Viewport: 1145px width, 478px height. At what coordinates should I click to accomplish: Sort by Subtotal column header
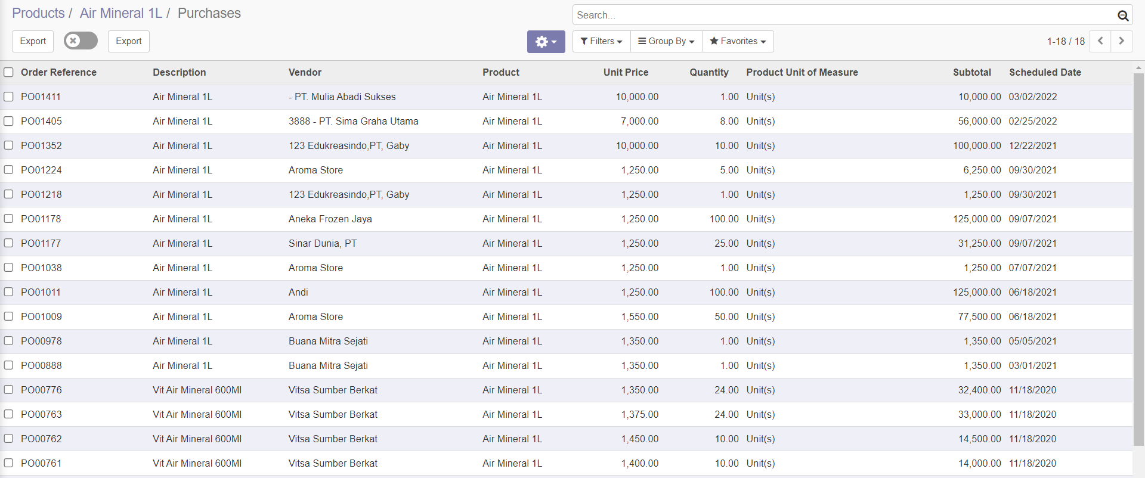971,72
